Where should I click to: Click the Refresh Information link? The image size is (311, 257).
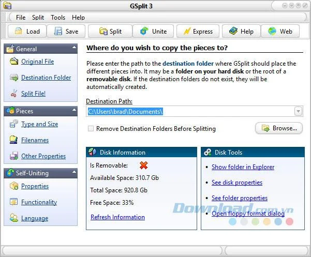(x=117, y=217)
